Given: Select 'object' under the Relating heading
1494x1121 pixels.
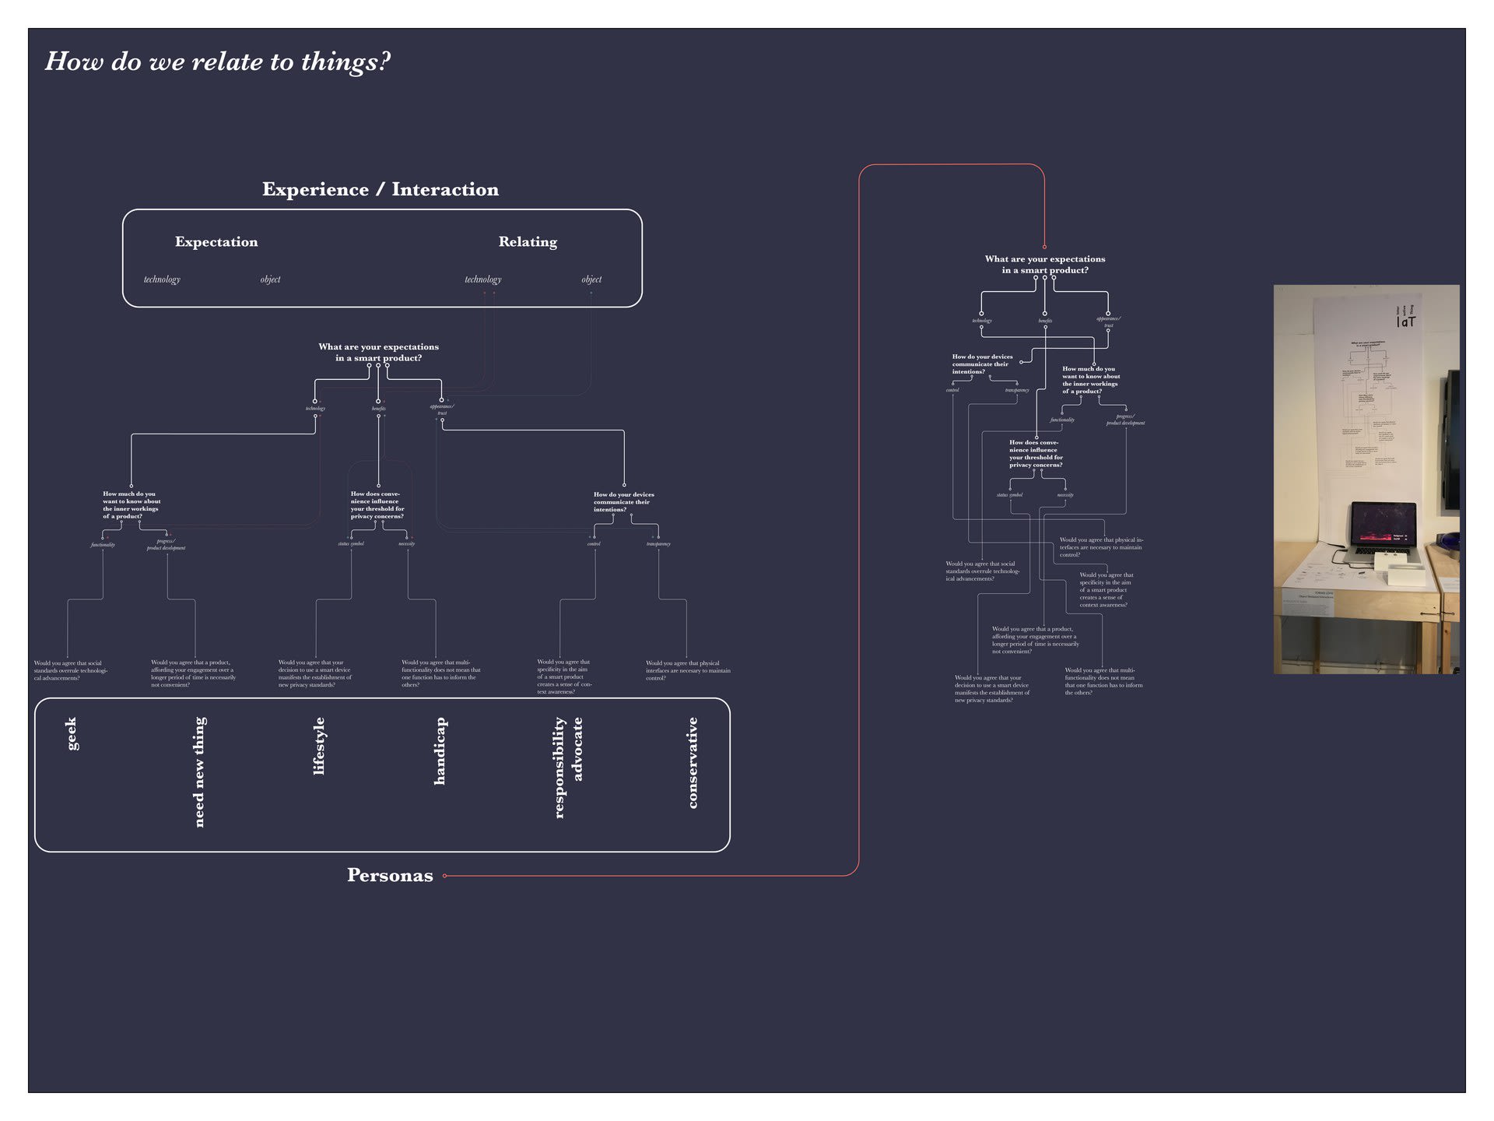Looking at the screenshot, I should [x=591, y=279].
